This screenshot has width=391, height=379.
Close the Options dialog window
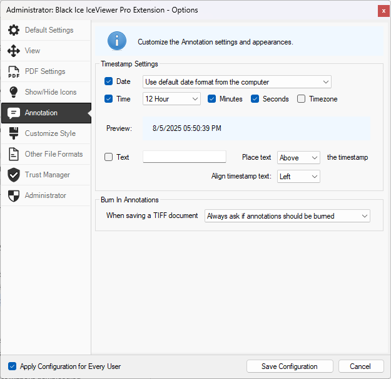383,11
